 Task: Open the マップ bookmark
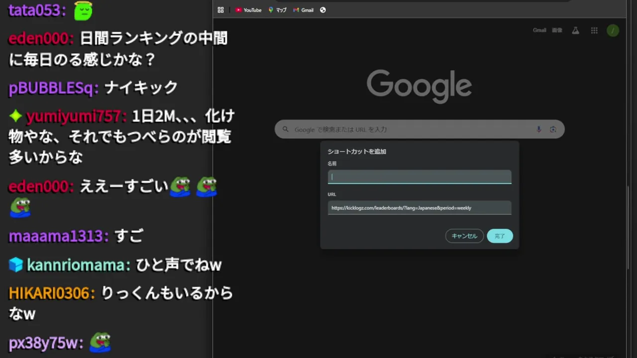[x=278, y=10]
